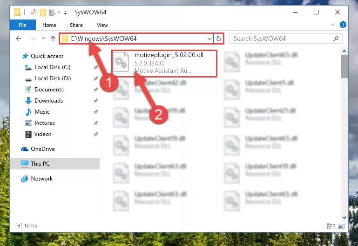Screen dimensions: 358x246
Task: Switch to large icons view using status bar icon
Action: pos(341,226)
